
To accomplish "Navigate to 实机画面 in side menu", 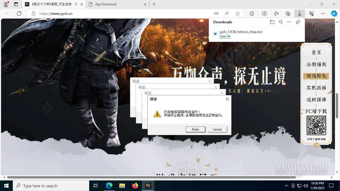I will 316,88.
